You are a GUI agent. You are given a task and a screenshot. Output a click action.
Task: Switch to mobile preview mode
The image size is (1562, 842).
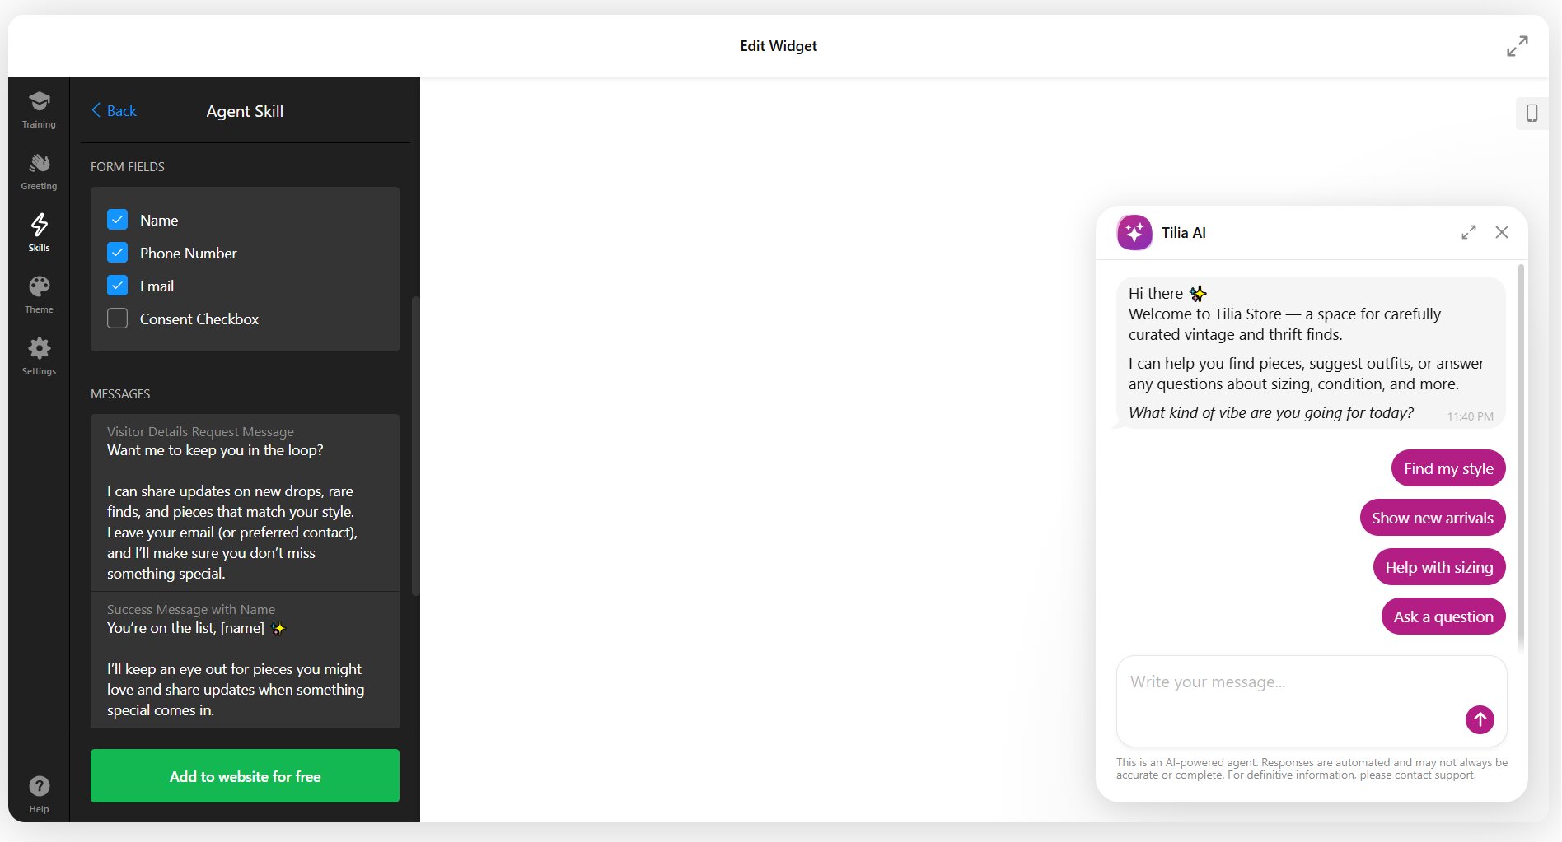pyautogui.click(x=1533, y=114)
